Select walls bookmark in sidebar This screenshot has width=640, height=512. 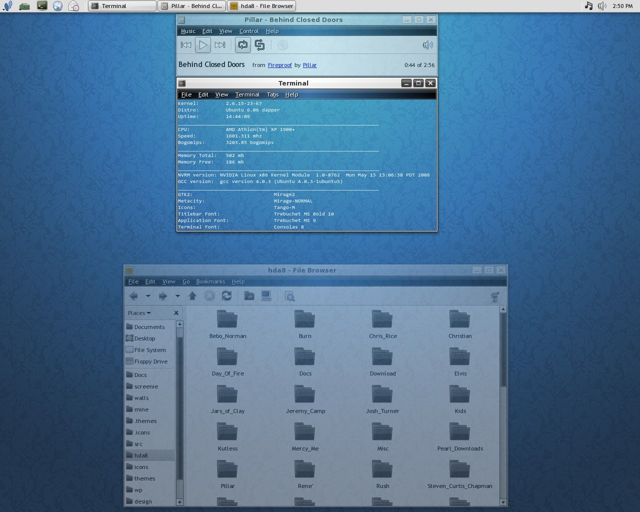(149, 398)
